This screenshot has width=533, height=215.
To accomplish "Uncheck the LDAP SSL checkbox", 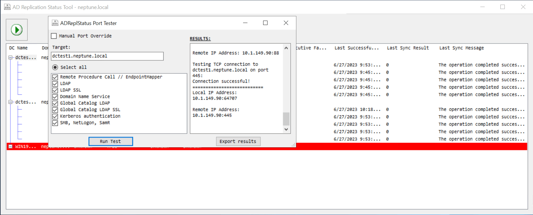I will pyautogui.click(x=55, y=90).
